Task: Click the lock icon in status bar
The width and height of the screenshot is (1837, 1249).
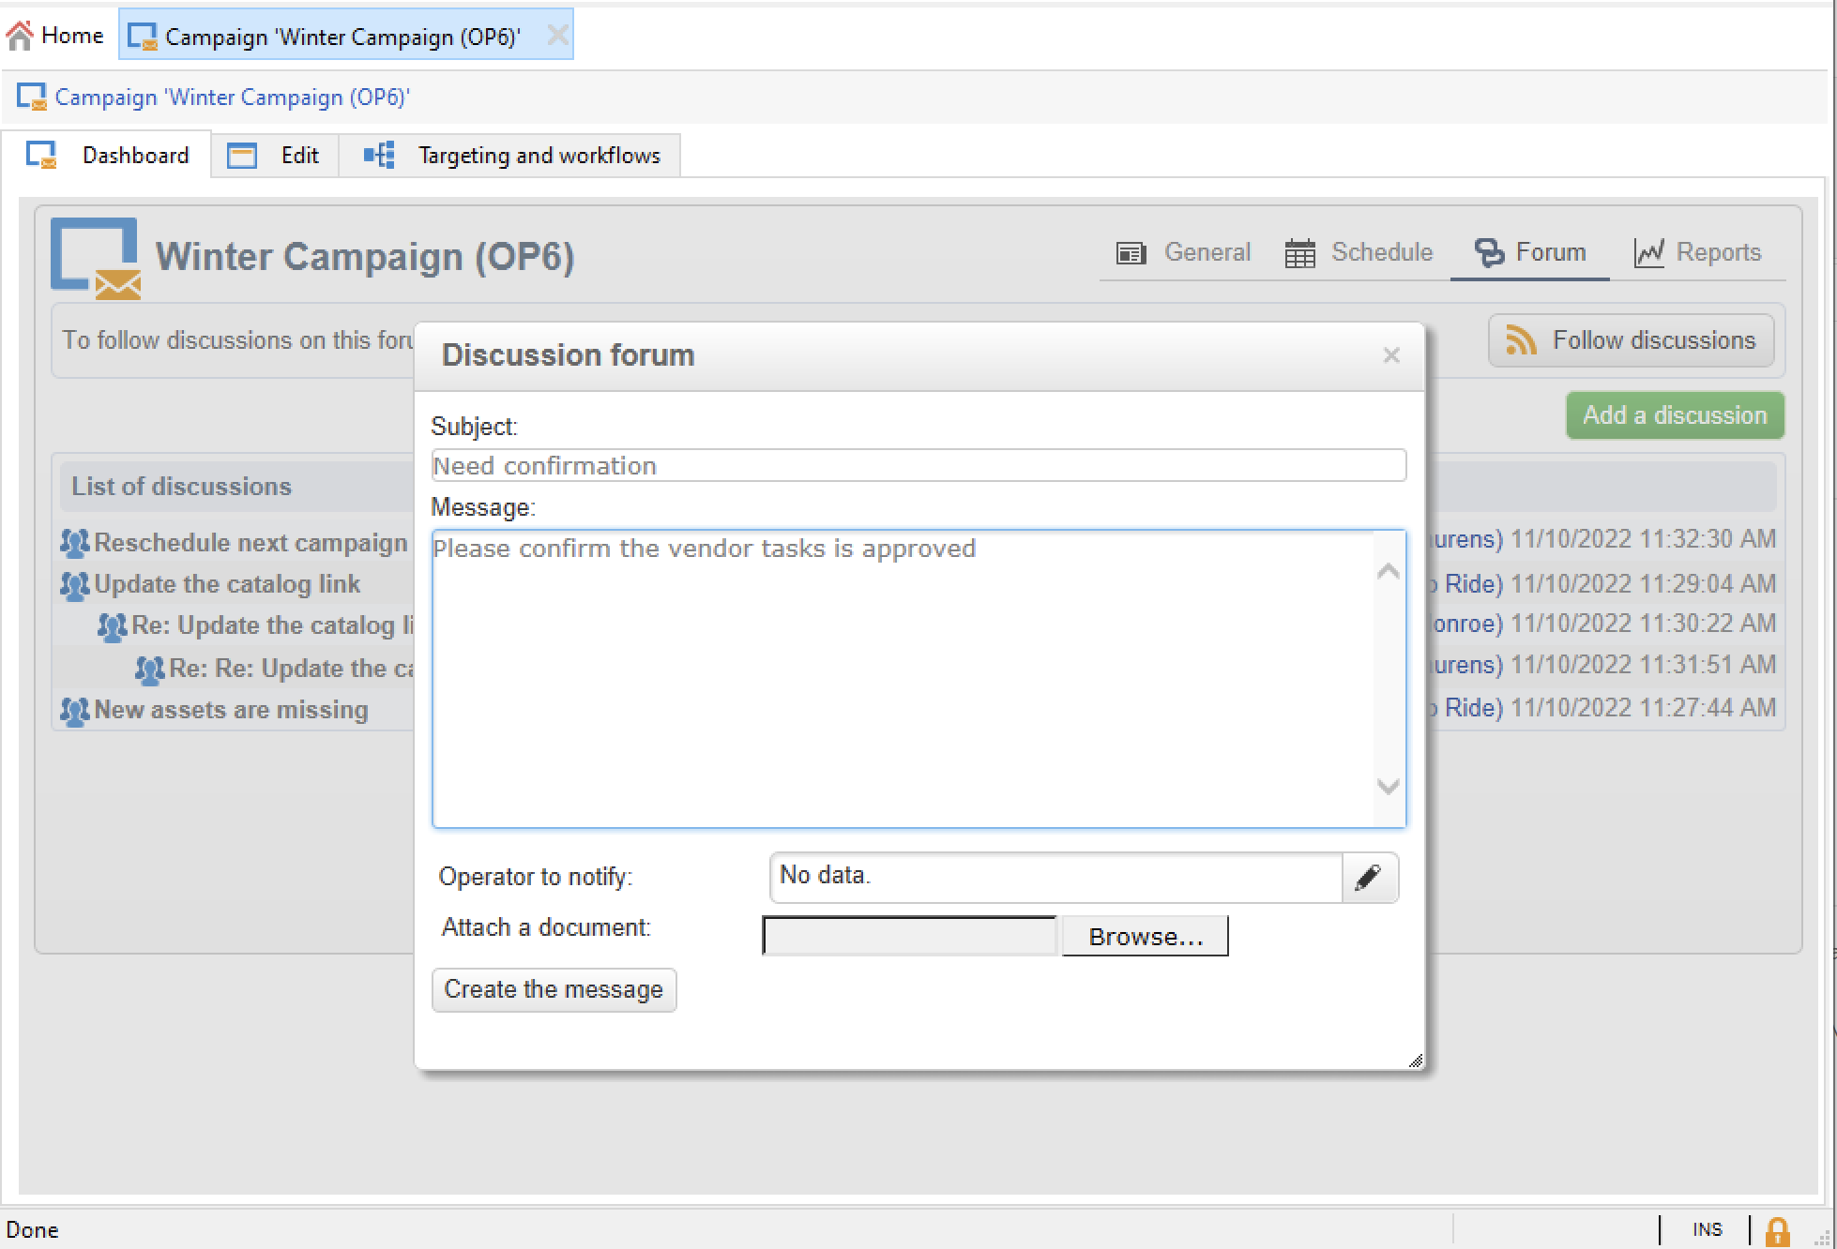Action: 1777,1230
